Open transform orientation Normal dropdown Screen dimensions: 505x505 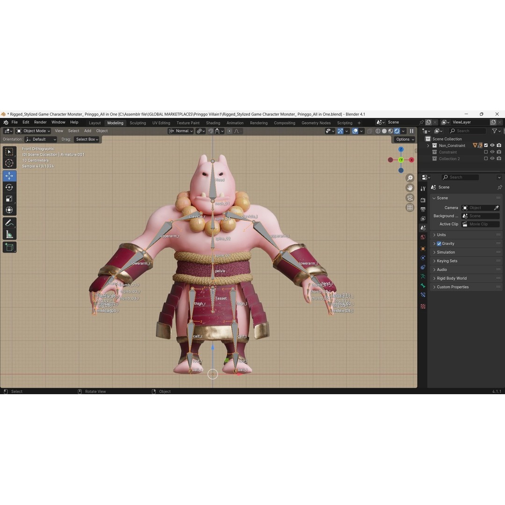click(180, 131)
